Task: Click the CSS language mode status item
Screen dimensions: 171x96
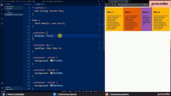Action: coord(83,91)
